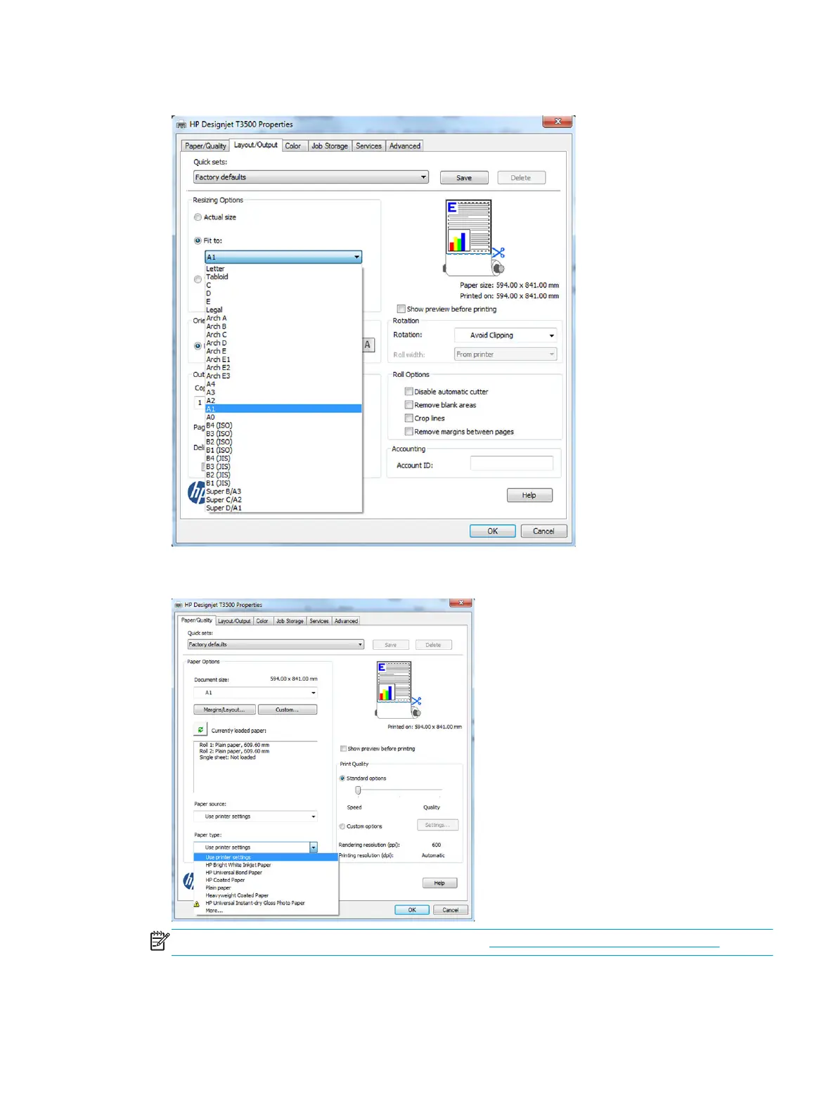Click Cancel in the Layout/Output dialog
The width and height of the screenshot is (836, 1114).
point(544,531)
